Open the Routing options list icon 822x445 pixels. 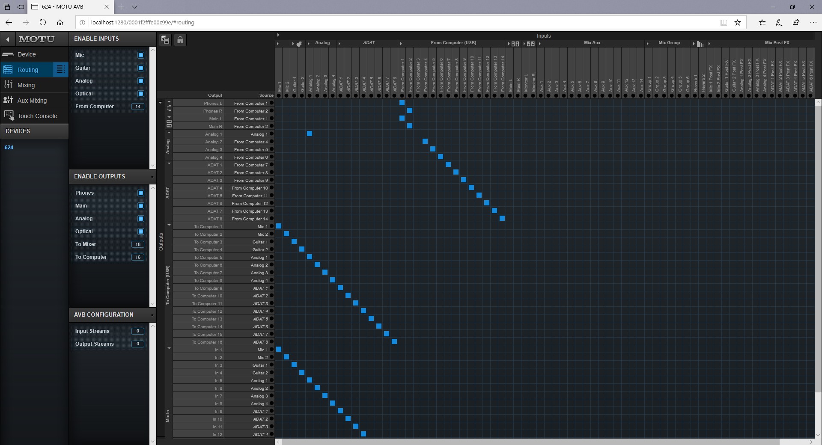60,69
